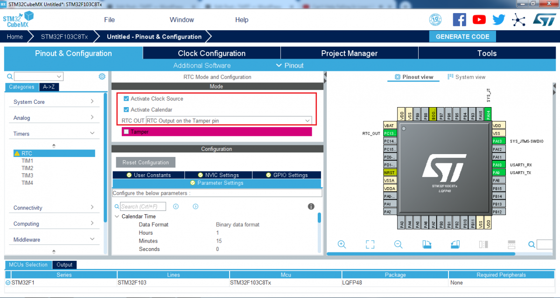Switch to the Clock Configuration tab
This screenshot has width=560, height=298.
click(x=211, y=53)
